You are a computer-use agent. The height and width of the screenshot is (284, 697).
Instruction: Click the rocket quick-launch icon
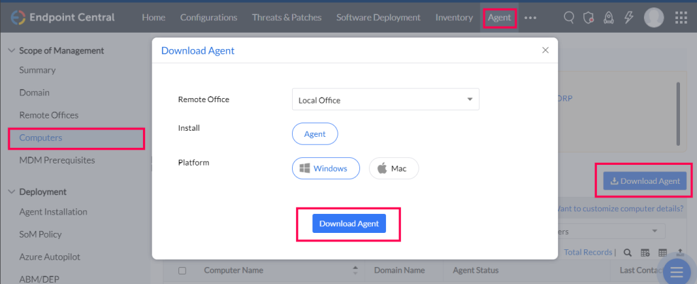point(609,17)
